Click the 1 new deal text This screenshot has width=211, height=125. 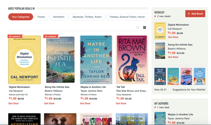pos(163,108)
